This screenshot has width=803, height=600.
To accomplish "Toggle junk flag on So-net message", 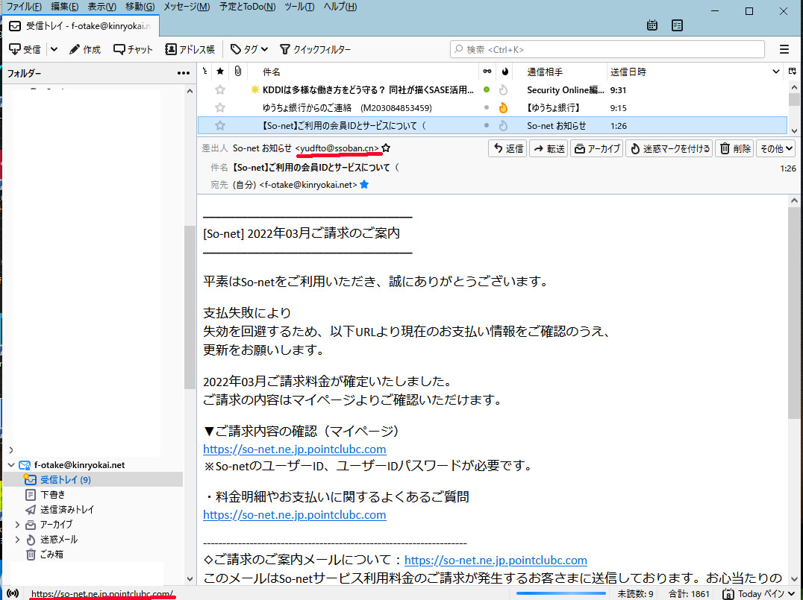I will click(504, 125).
